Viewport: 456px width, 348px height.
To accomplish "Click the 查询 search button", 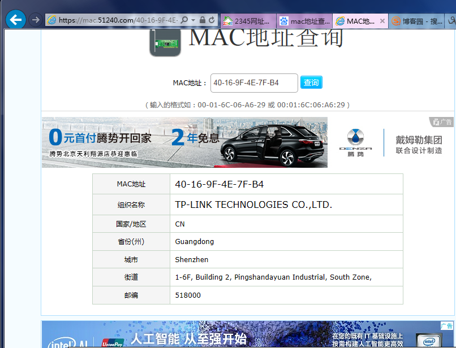I will pos(311,82).
